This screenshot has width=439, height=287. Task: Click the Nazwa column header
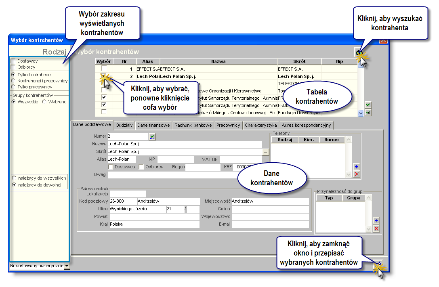pyautogui.click(x=218, y=61)
